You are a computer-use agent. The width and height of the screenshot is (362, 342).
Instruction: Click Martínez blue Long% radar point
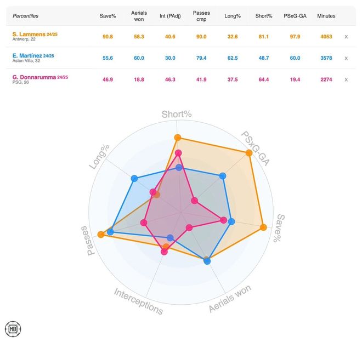134,178
